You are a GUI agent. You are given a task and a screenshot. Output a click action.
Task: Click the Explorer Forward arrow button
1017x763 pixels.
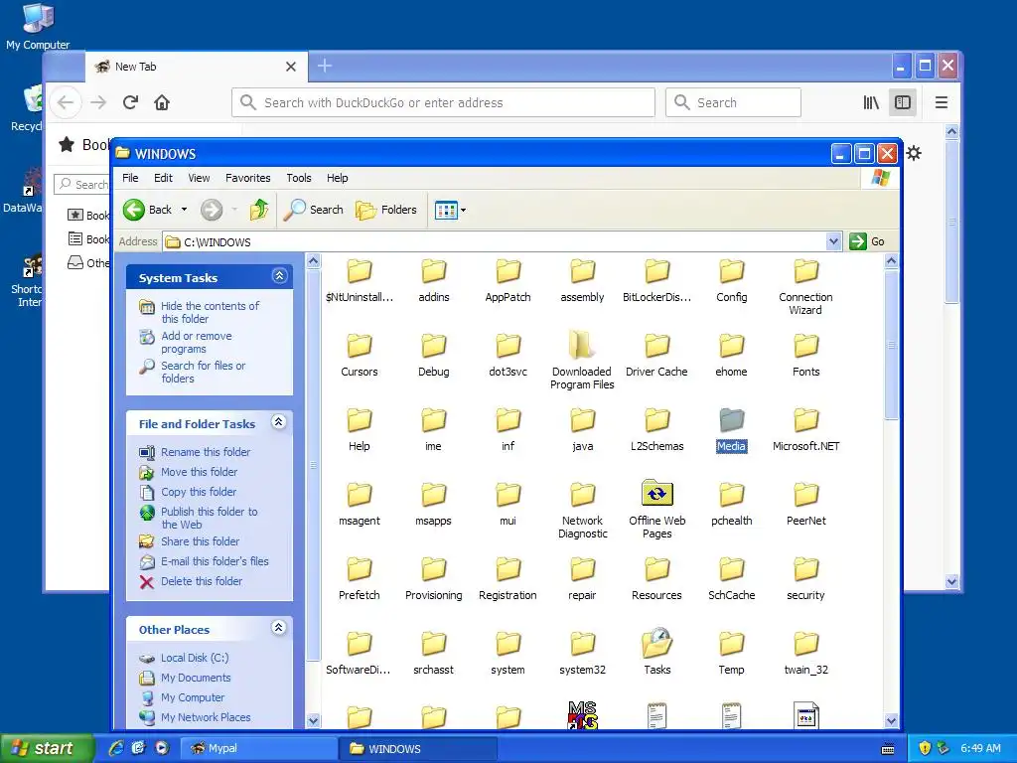click(x=212, y=210)
